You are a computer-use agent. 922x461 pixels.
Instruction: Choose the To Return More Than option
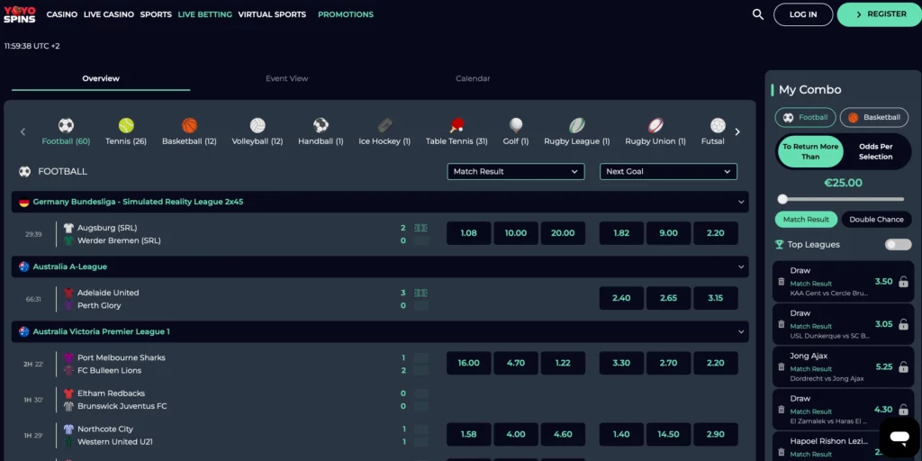click(x=810, y=151)
